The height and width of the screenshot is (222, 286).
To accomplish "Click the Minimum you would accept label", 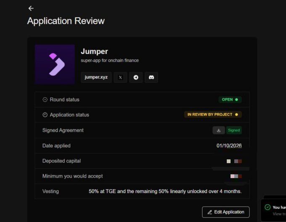I will click(73, 176).
